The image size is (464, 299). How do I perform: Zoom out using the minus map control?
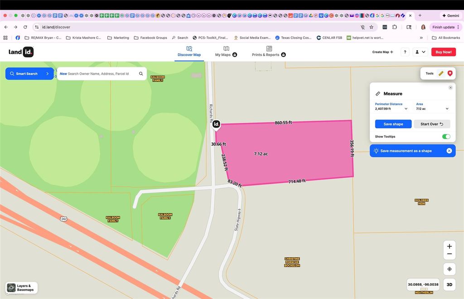pos(449,254)
